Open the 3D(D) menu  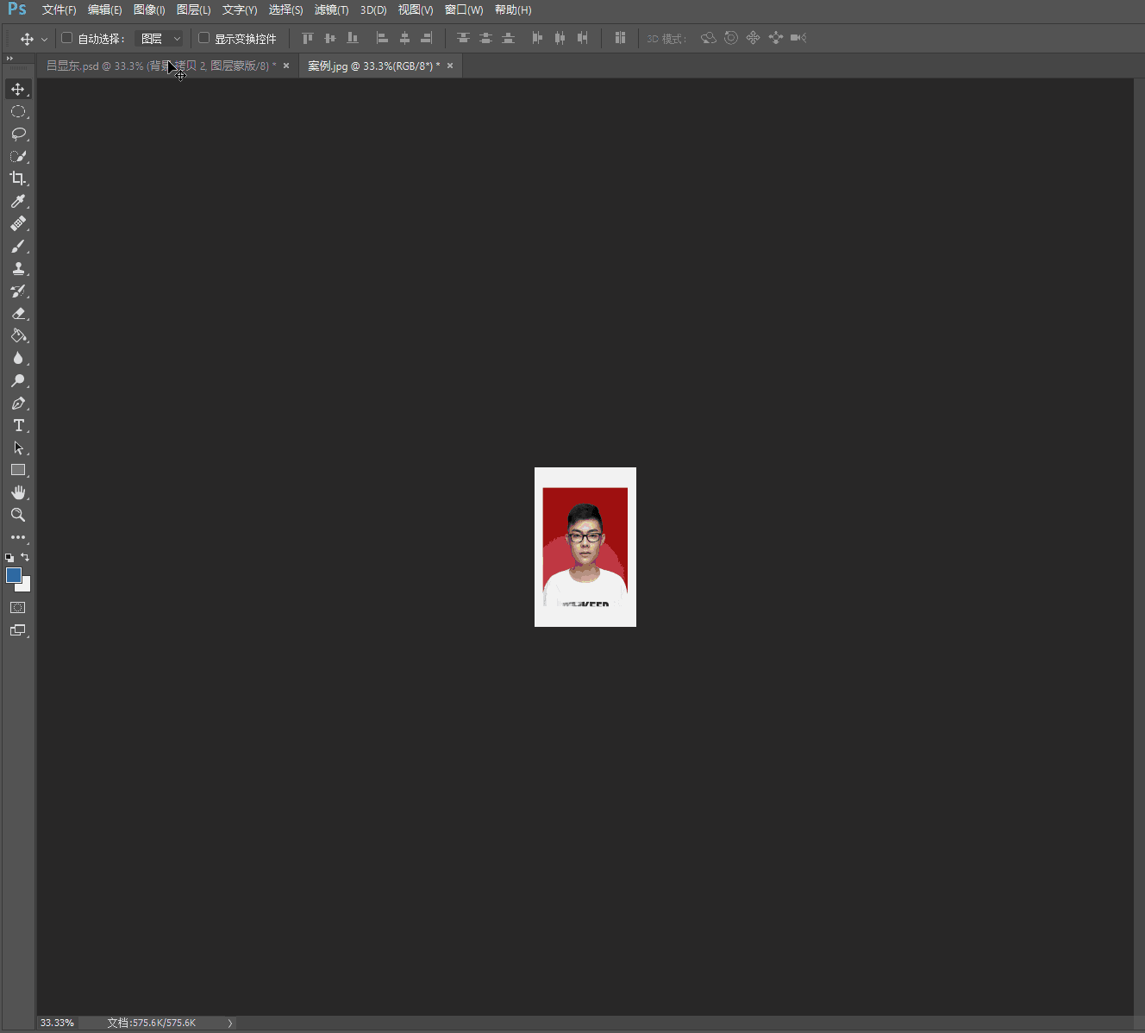point(373,10)
